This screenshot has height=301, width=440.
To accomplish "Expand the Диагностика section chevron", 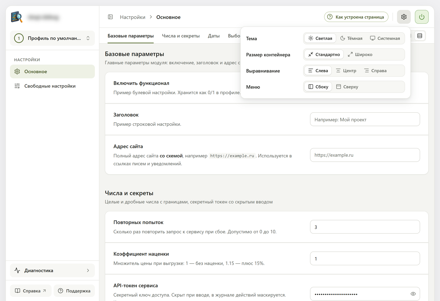I will (88, 270).
